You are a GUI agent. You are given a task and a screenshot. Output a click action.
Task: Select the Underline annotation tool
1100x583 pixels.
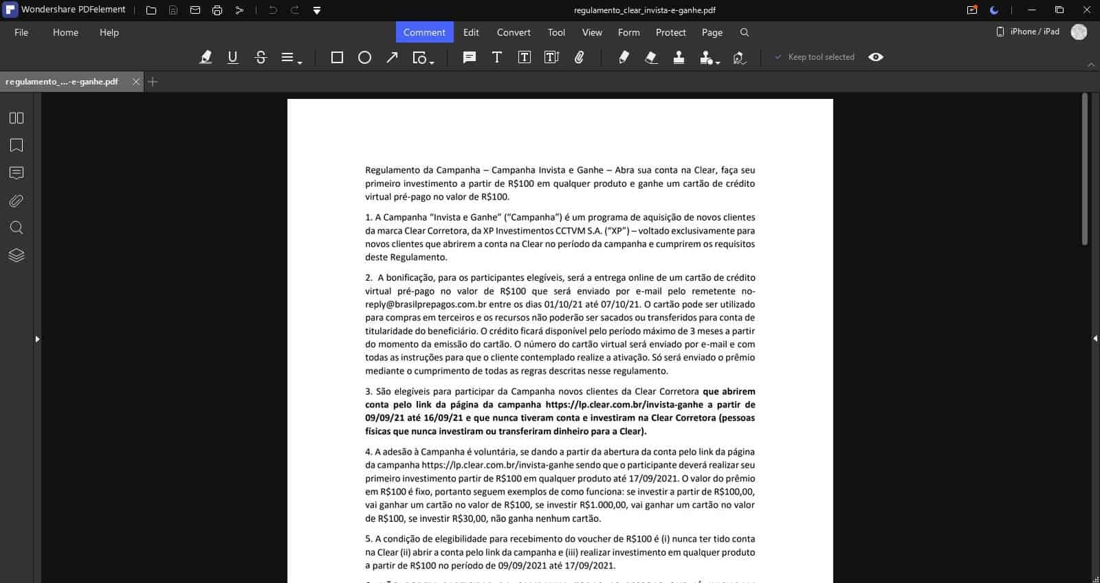[232, 57]
